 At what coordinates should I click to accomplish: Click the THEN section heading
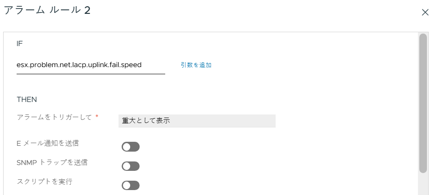26,99
